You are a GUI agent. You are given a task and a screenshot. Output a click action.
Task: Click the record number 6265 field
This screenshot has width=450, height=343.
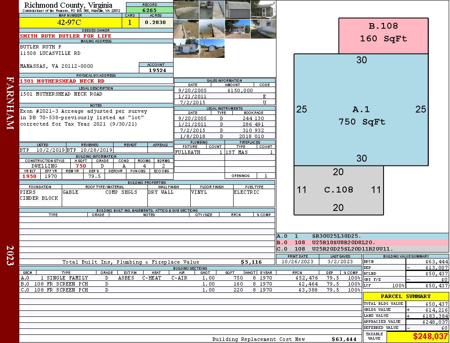pyautogui.click(x=150, y=10)
